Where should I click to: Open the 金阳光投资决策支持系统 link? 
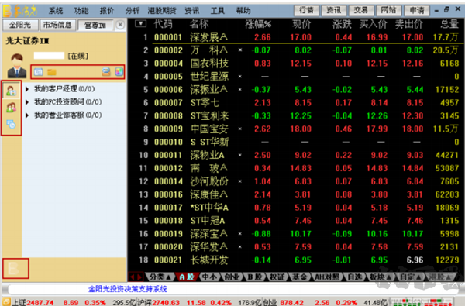pos(128,289)
